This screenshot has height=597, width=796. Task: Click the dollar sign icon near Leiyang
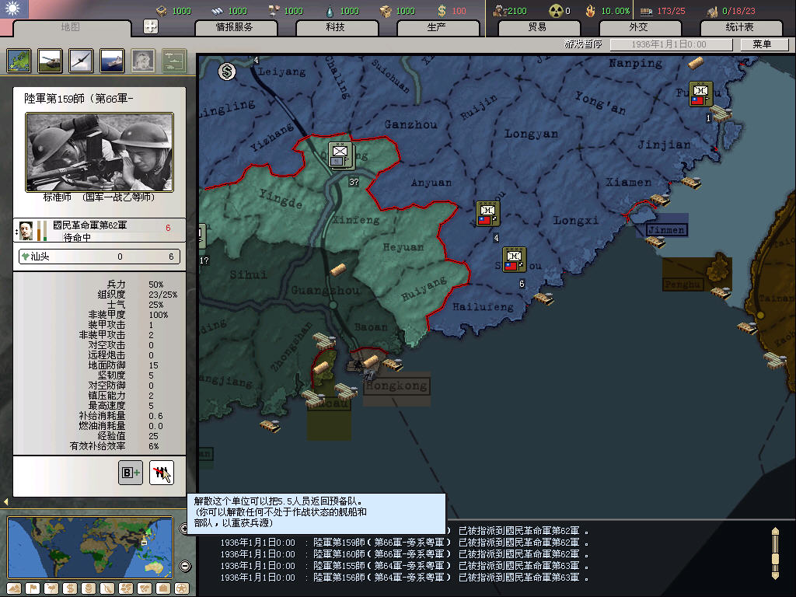[227, 72]
